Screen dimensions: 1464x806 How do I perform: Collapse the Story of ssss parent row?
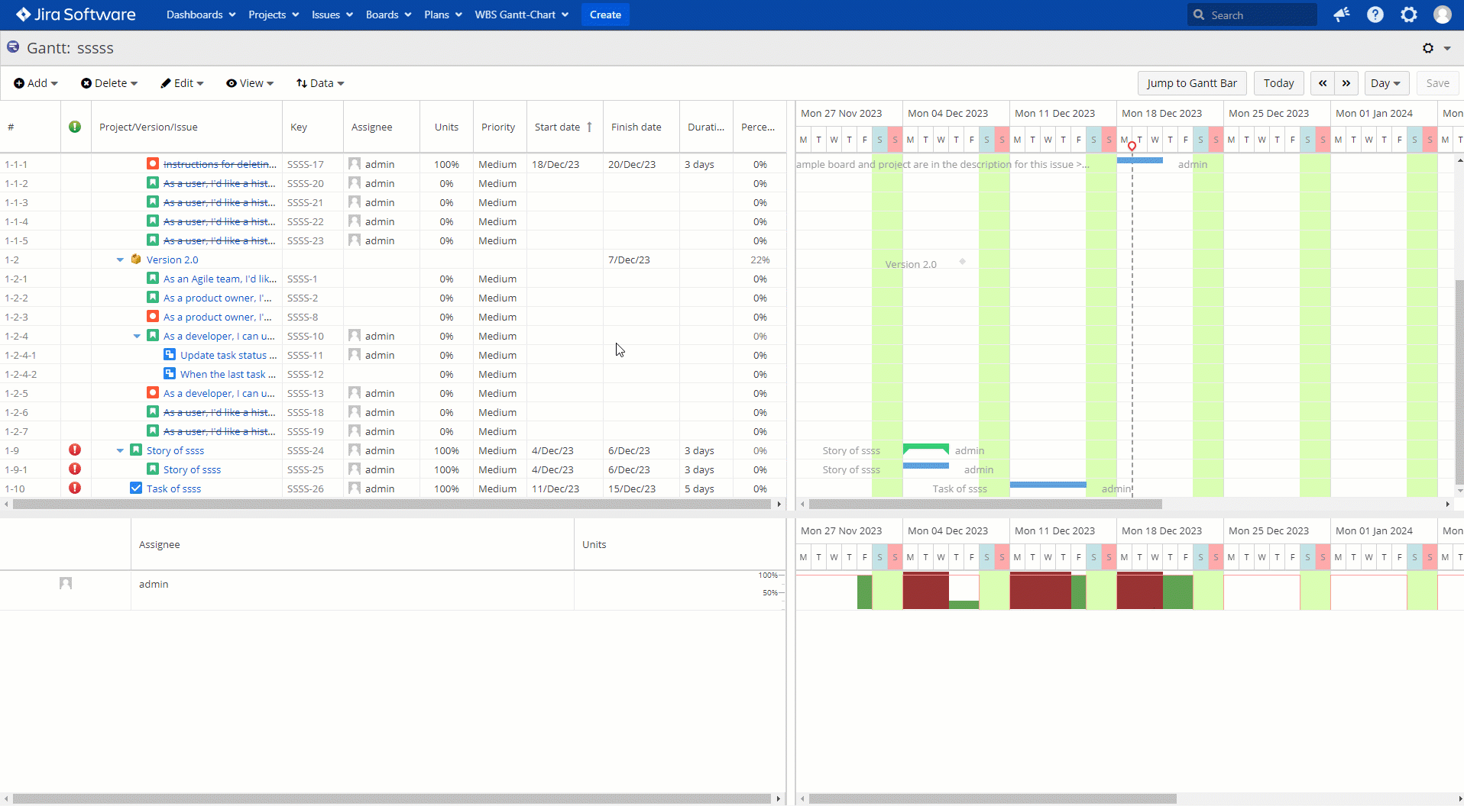(120, 451)
